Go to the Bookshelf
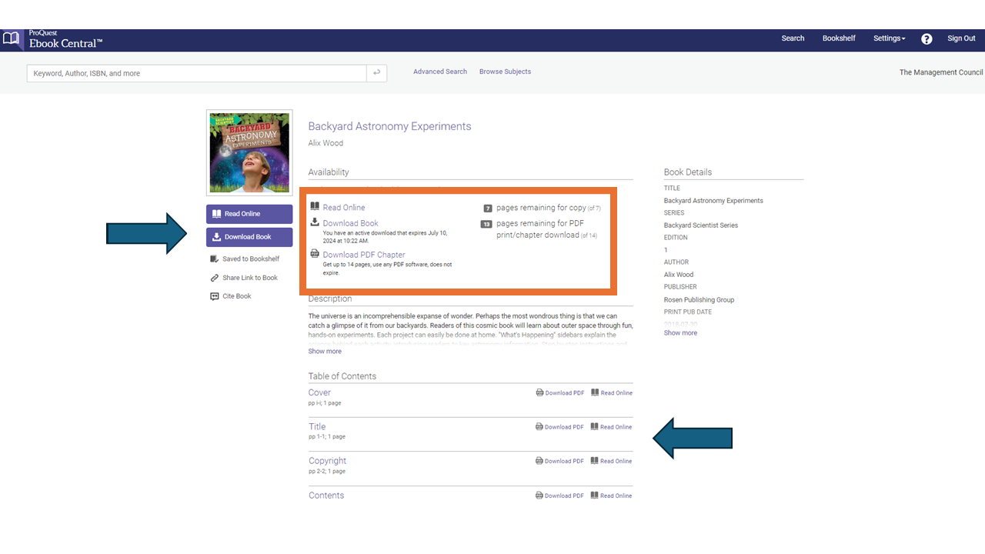This screenshot has height=554, width=985. (839, 38)
